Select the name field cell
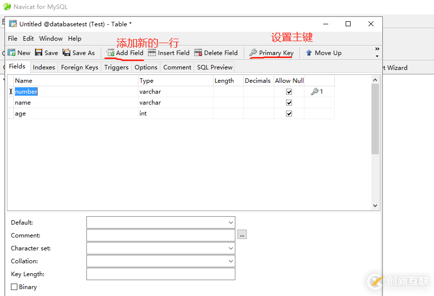 [76, 103]
